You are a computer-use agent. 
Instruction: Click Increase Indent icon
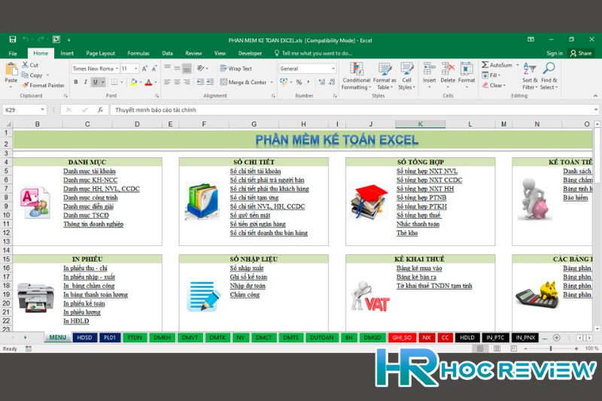click(210, 82)
